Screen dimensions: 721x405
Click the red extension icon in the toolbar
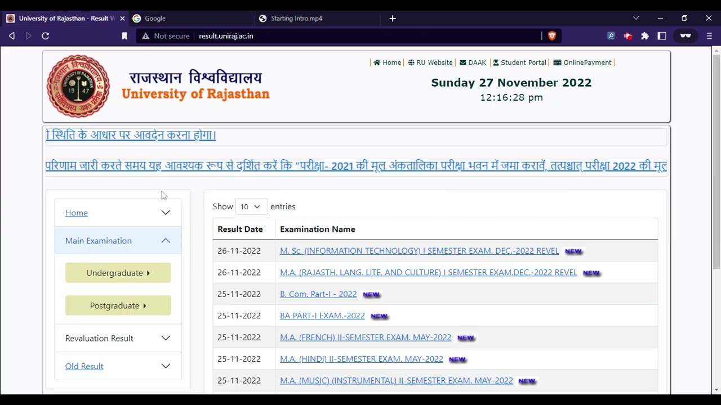click(x=628, y=36)
